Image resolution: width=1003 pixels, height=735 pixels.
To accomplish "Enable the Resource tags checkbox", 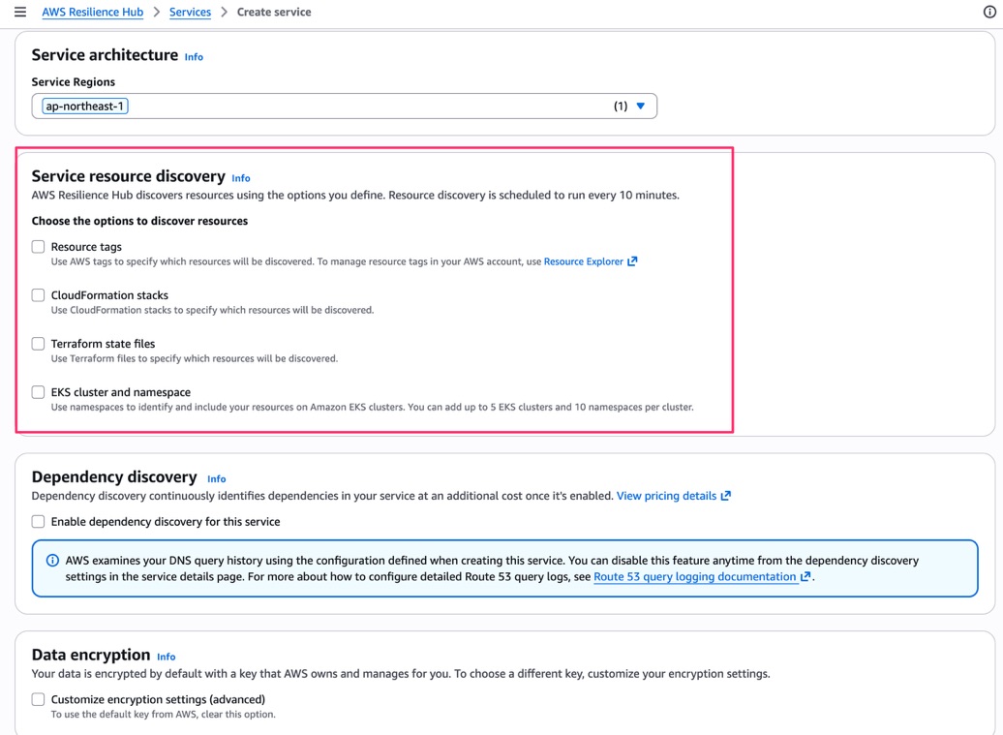I will coord(39,246).
